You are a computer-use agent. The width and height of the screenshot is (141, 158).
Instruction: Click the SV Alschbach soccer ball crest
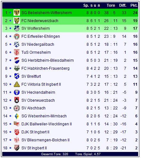point(17,108)
